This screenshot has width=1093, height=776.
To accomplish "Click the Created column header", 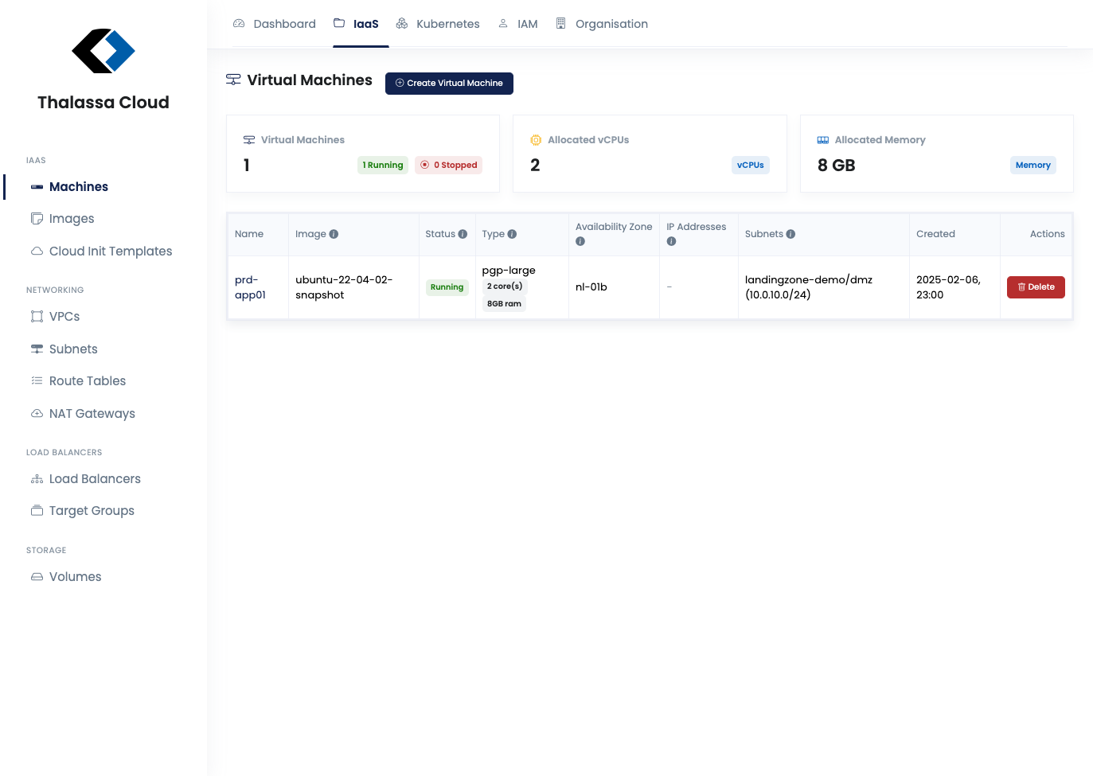I will coord(935,234).
